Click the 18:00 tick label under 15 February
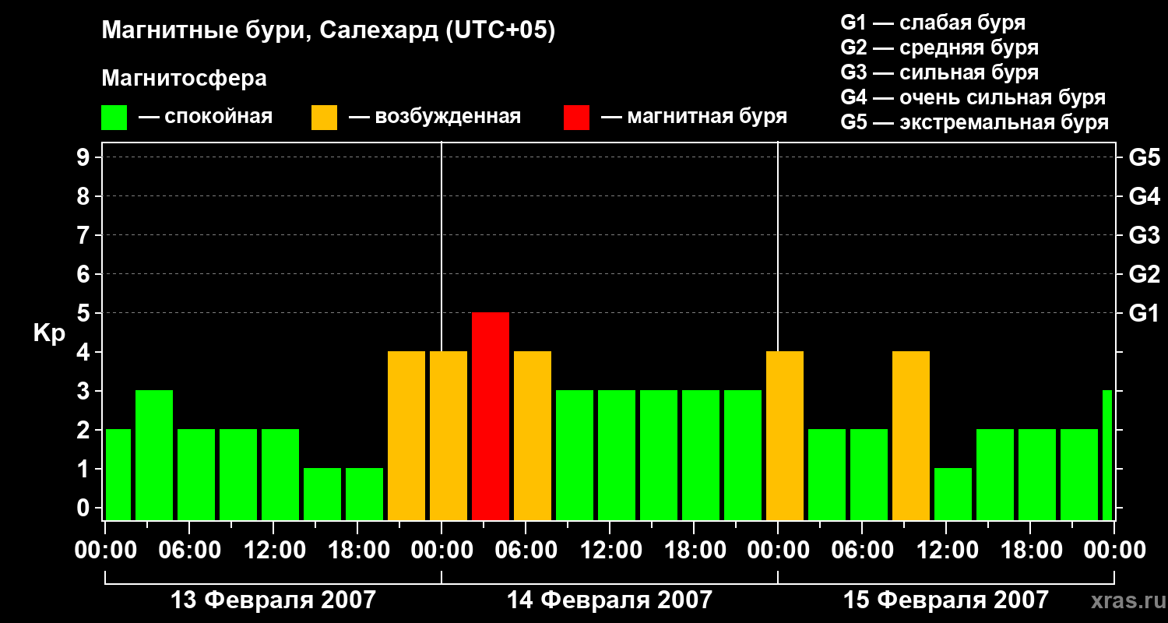Viewport: 1168px width, 623px height. [1030, 551]
